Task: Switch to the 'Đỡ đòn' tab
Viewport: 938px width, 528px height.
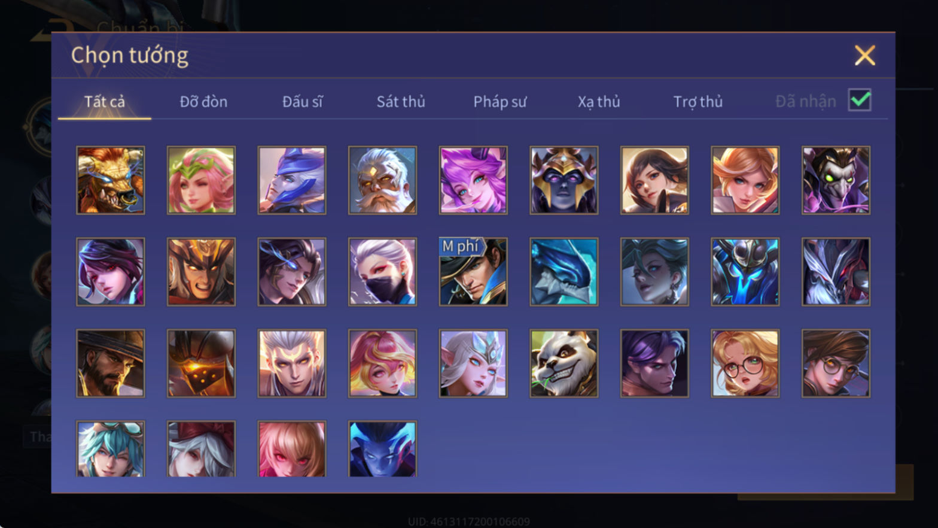Action: tap(203, 102)
